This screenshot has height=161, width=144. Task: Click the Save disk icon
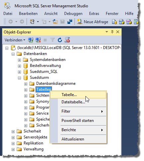(x=63, y=22)
